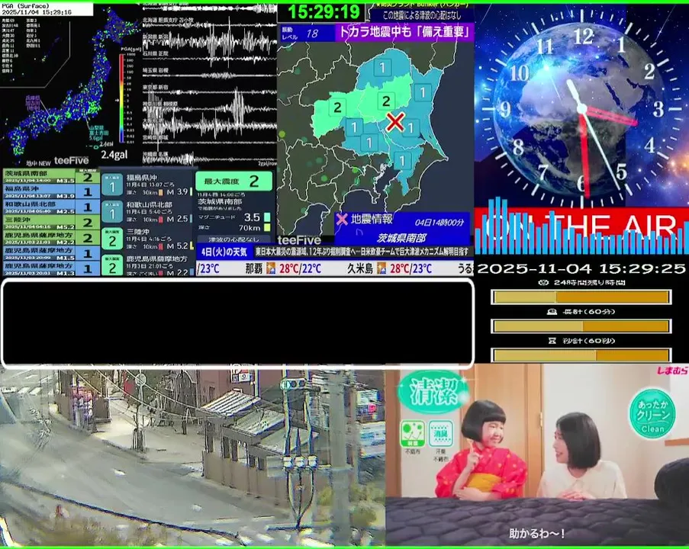The height and width of the screenshot is (549, 689).
Task: Click the seismograph waveform panel
Action: tap(209, 85)
